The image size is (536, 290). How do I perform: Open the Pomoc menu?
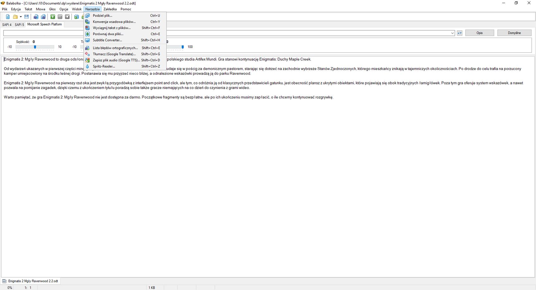pyautogui.click(x=126, y=9)
